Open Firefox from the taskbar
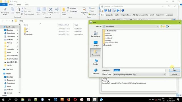Image resolution: width=182 pixels, height=102 pixels. pos(69,99)
